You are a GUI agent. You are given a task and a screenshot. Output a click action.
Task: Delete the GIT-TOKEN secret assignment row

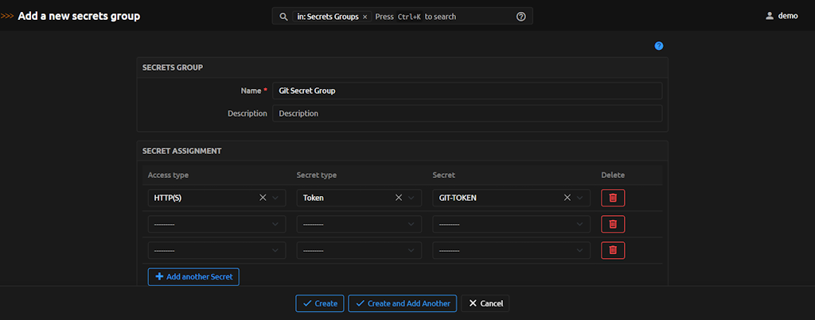pyautogui.click(x=612, y=198)
